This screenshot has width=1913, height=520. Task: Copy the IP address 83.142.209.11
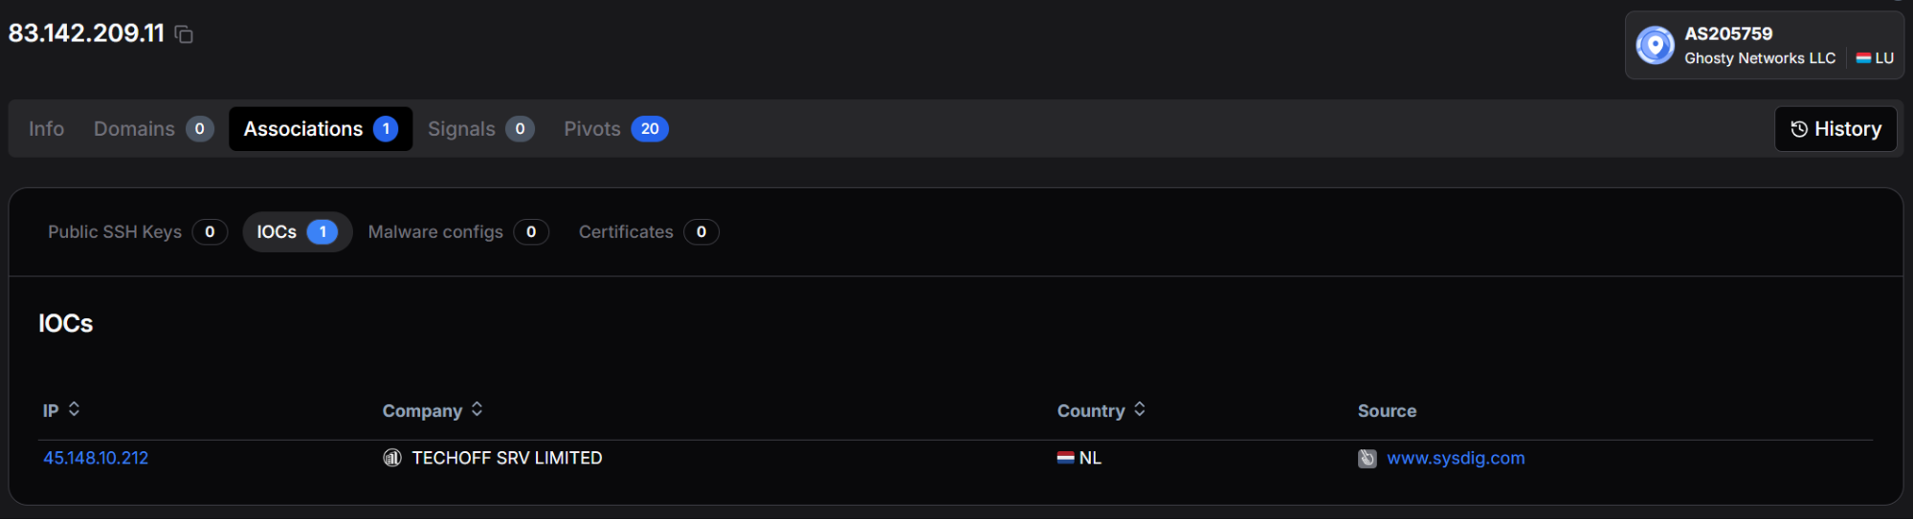(x=185, y=35)
